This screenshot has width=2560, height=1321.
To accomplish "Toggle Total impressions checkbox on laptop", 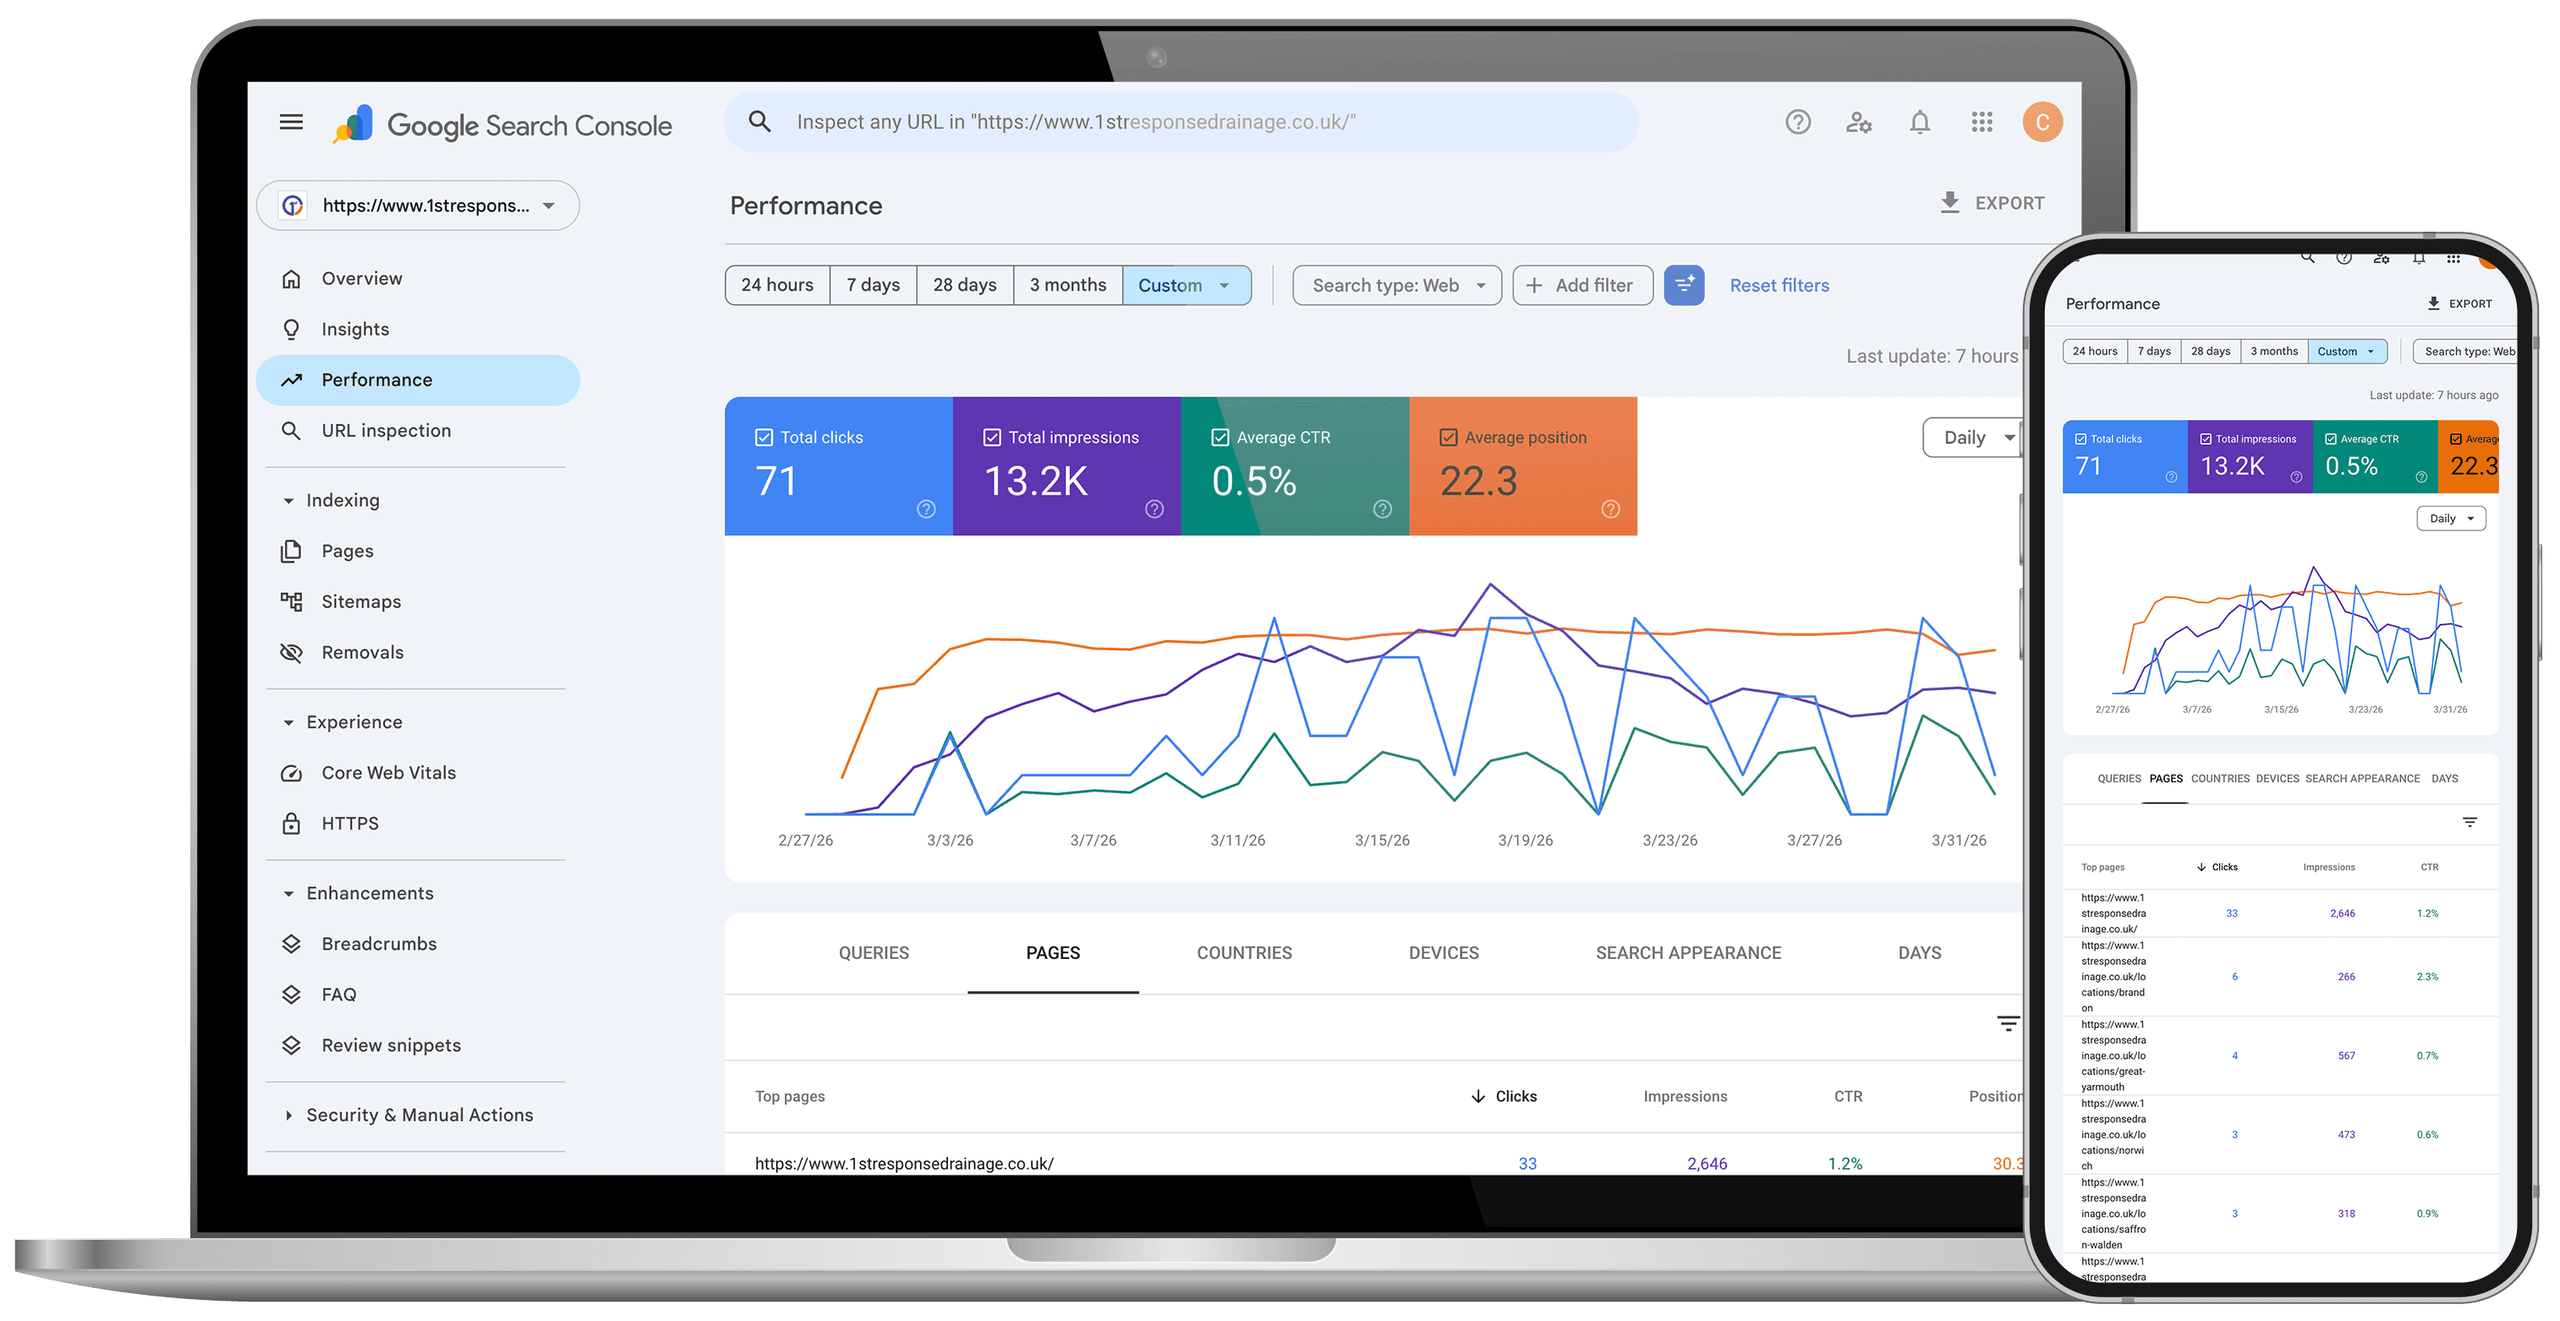I will point(992,437).
